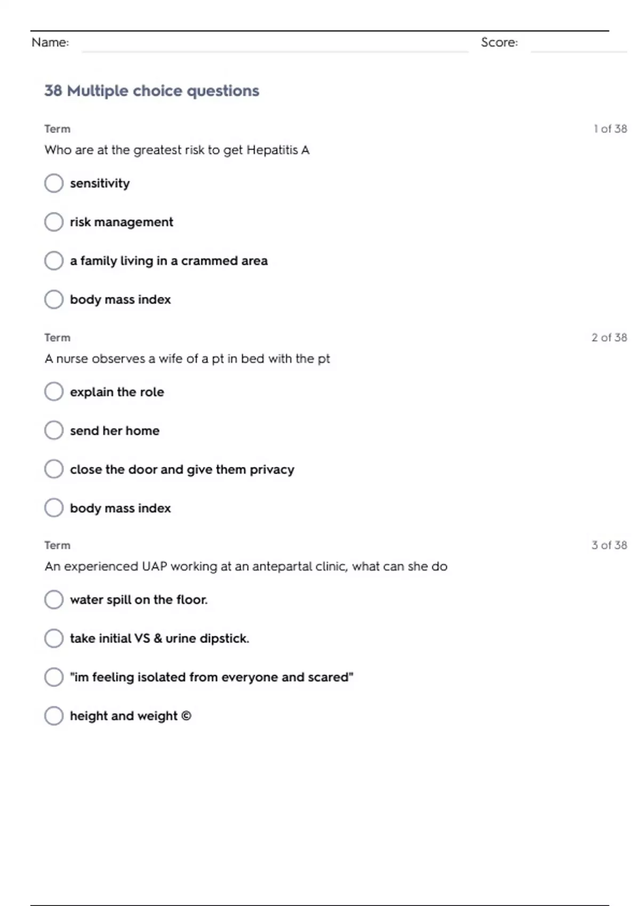
Task: Click the Score entry field
Action: click(x=579, y=45)
